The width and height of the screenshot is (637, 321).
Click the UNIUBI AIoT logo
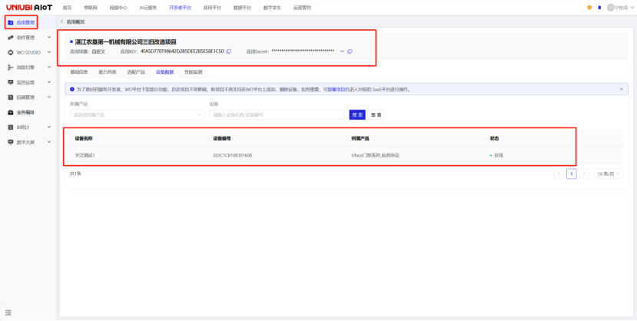(28, 7)
